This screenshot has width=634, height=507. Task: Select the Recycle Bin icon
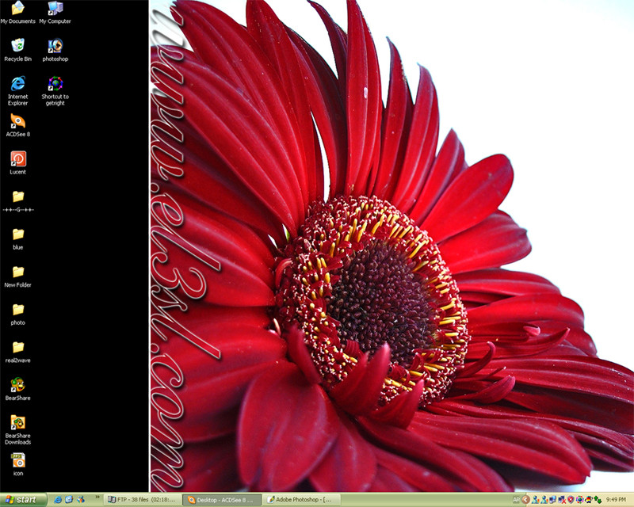17,50
